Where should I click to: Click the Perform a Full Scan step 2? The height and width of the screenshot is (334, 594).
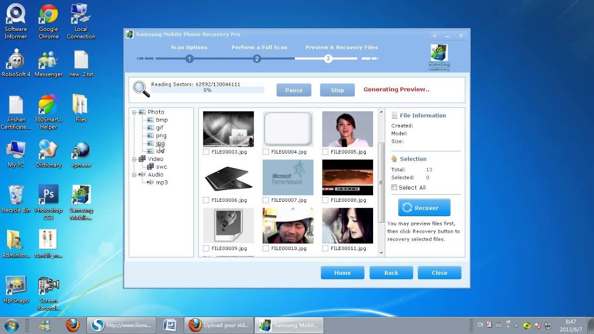257,58
